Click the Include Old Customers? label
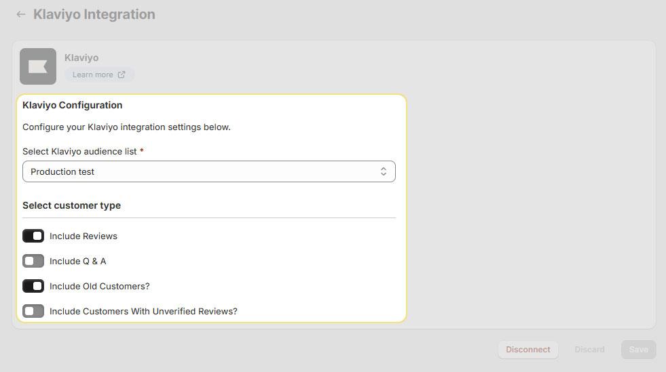666x372 pixels. coord(99,286)
